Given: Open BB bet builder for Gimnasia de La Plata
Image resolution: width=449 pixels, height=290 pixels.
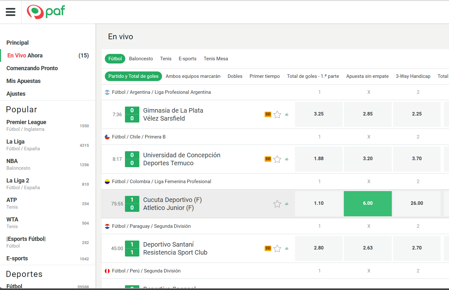Looking at the screenshot, I should [x=268, y=114].
